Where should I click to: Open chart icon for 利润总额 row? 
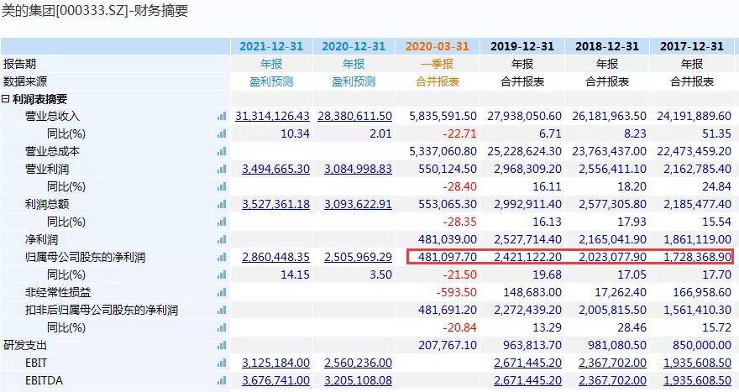tap(222, 205)
